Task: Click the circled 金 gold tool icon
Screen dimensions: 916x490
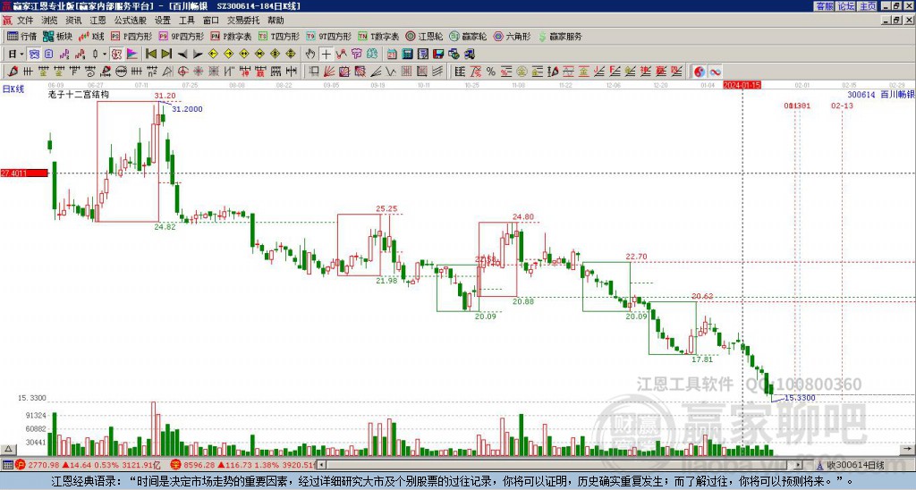Action: [x=522, y=72]
